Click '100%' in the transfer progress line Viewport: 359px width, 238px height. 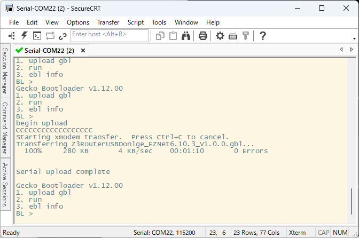tap(33, 151)
